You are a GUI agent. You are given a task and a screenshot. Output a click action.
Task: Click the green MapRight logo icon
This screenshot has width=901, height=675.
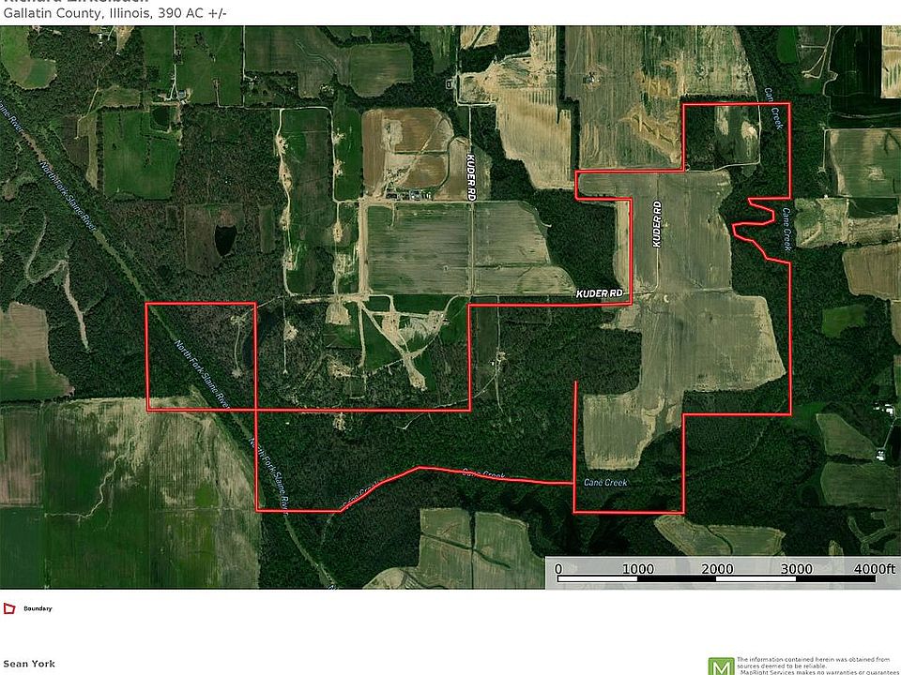coord(721,667)
